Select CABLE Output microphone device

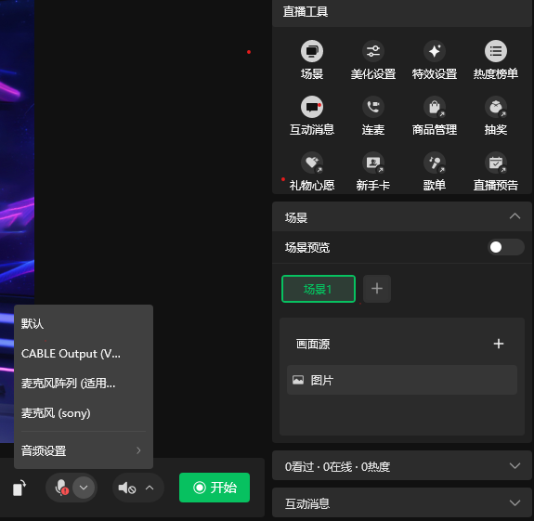click(x=84, y=354)
